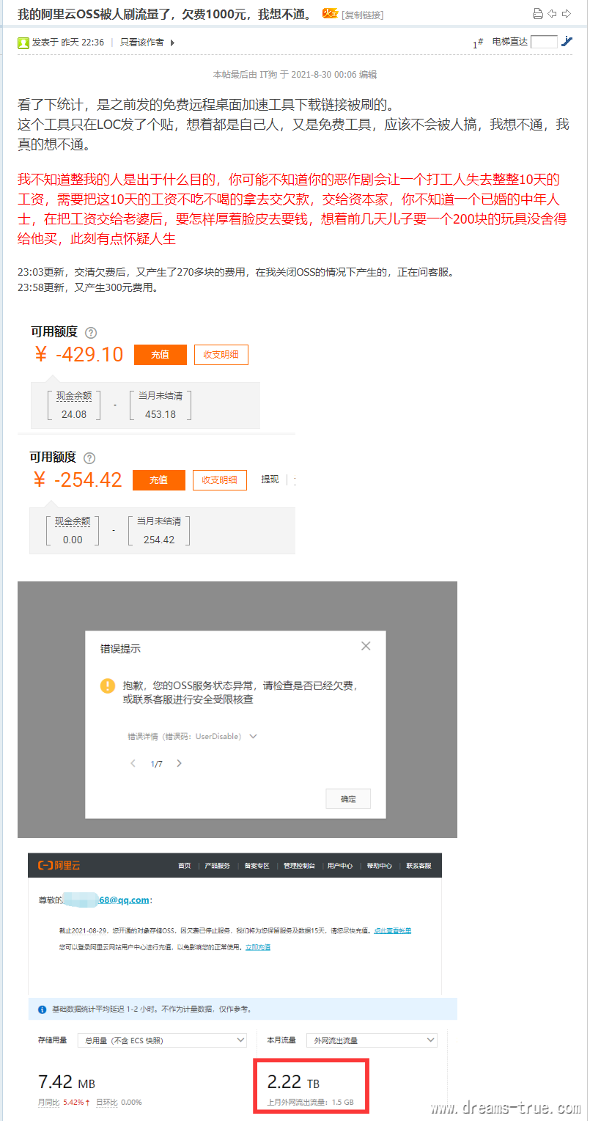Click the print icon in the thread header

[x=537, y=14]
